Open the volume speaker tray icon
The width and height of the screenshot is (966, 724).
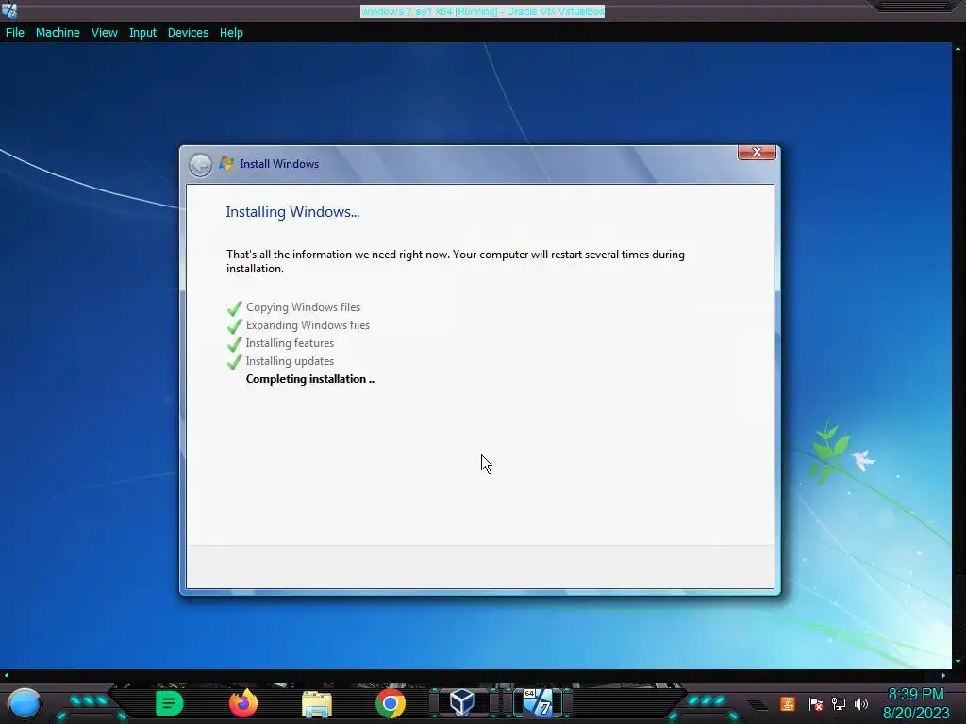click(861, 703)
